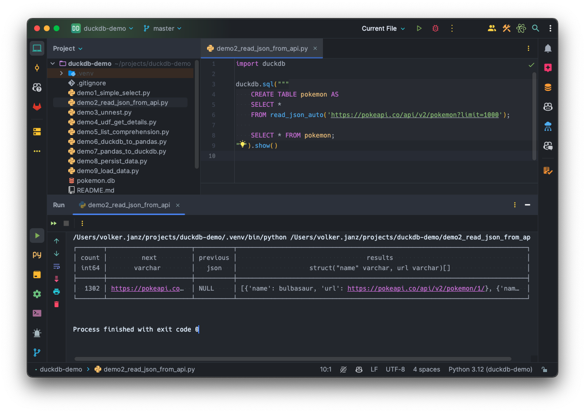Open notifications via the bell icon
Screen dimensions: 585x413
[547, 48]
